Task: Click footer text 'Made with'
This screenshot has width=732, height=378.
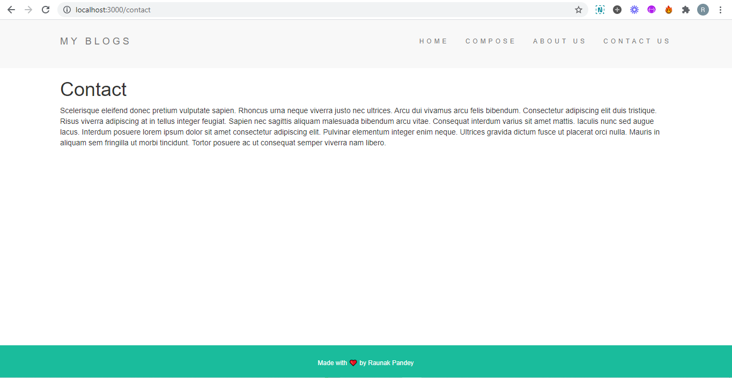Action: (332, 363)
